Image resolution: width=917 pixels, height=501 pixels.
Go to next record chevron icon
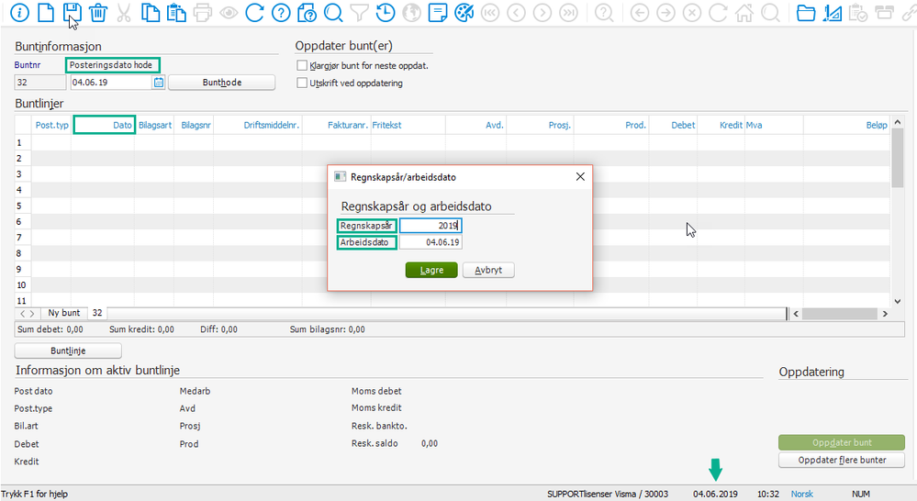[542, 12]
